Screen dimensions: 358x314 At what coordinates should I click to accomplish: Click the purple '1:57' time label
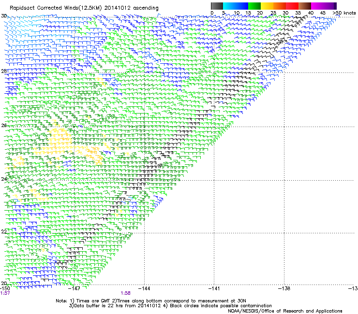(x=5, y=293)
